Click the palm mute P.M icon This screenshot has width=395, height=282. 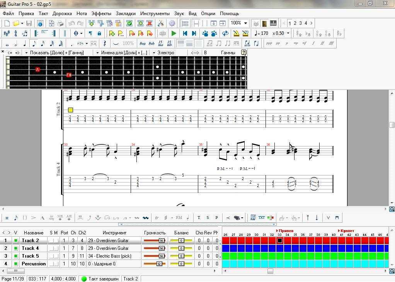tap(179, 218)
